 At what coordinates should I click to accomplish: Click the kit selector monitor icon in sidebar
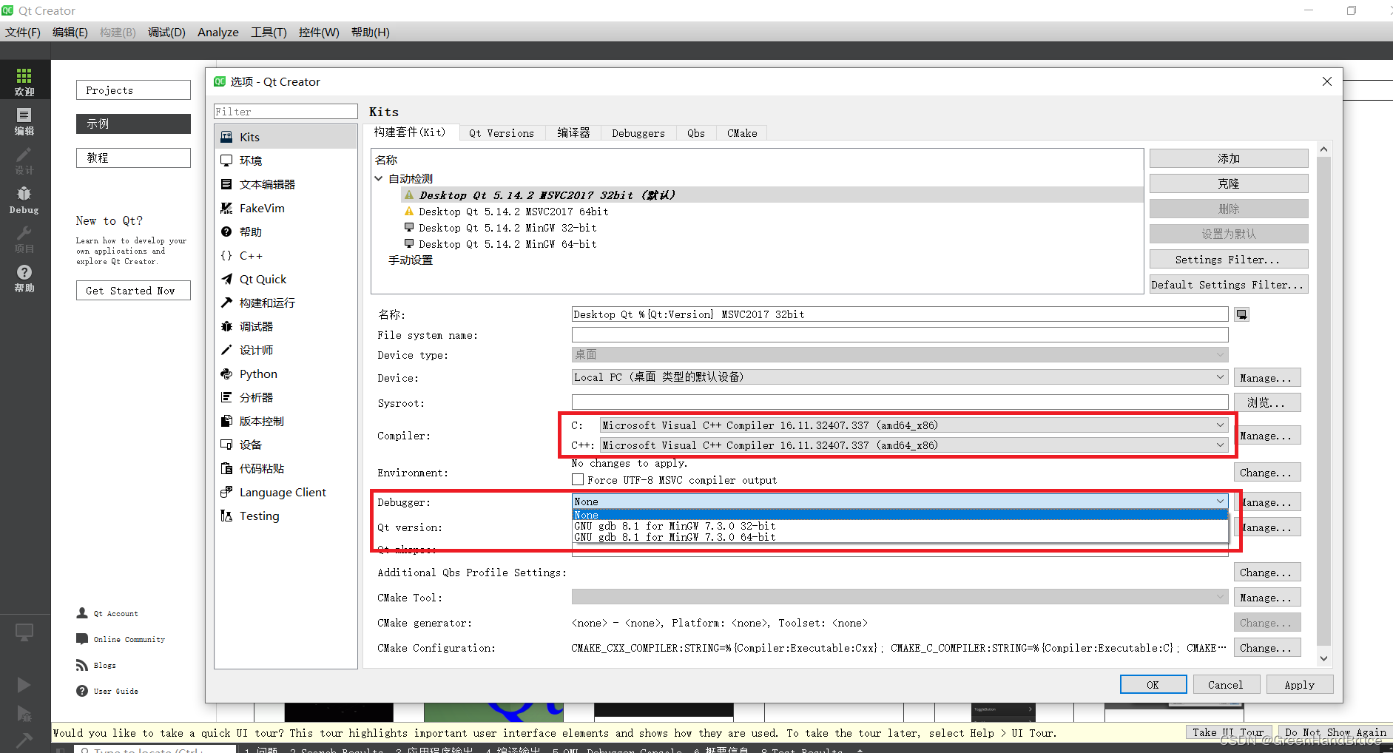[x=24, y=632]
